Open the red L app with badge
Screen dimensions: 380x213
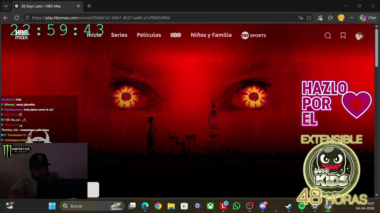pyautogui.click(x=224, y=206)
